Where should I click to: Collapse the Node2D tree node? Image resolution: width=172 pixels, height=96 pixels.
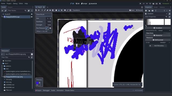[x=2, y=14]
